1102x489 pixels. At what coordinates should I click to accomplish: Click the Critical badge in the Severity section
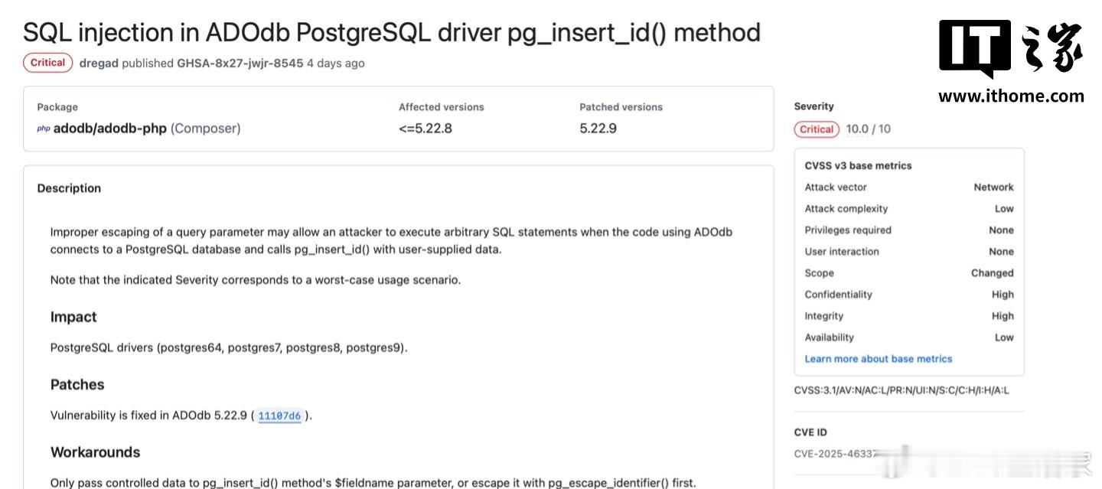(817, 129)
